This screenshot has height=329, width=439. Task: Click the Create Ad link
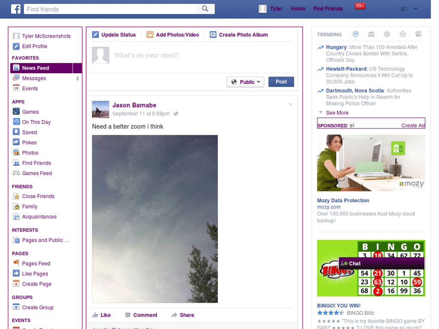(x=413, y=126)
